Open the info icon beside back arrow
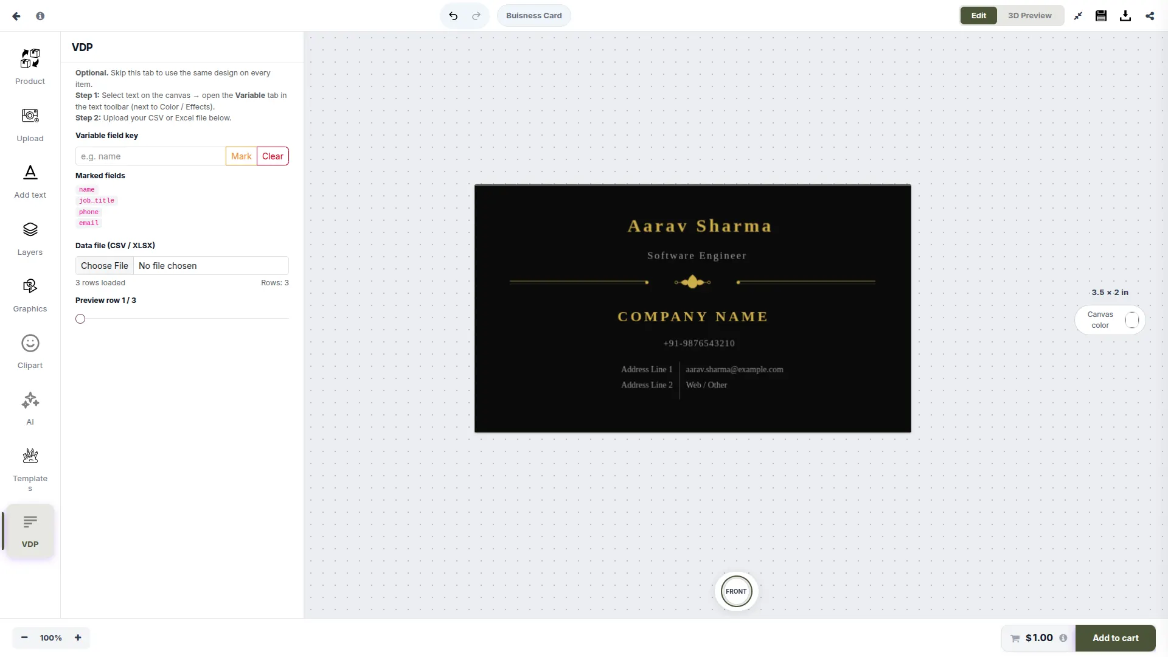This screenshot has height=657, width=1168. pyautogui.click(x=40, y=16)
